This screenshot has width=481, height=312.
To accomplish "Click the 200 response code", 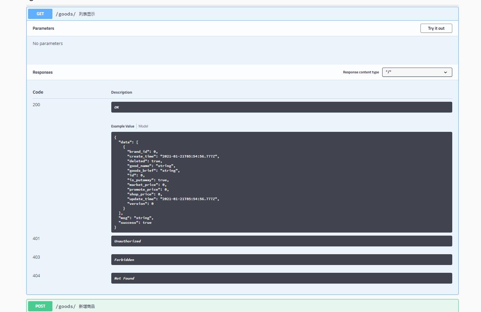I will pos(36,105).
